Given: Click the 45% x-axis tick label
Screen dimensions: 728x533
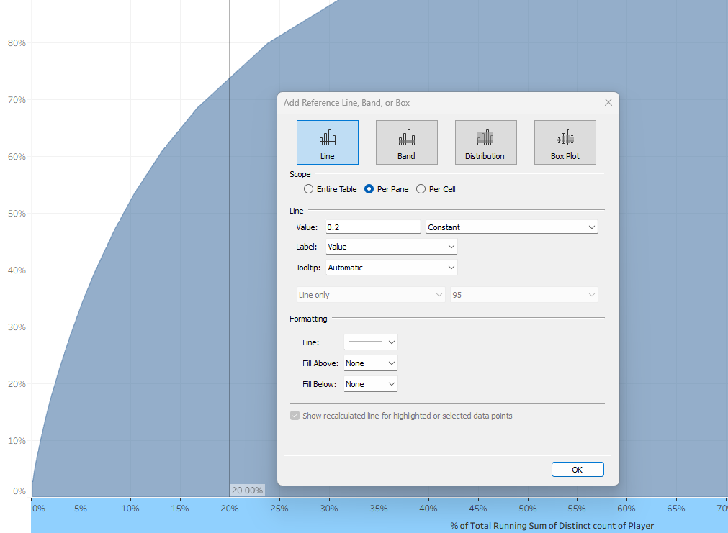Looking at the screenshot, I should pyautogui.click(x=477, y=509).
